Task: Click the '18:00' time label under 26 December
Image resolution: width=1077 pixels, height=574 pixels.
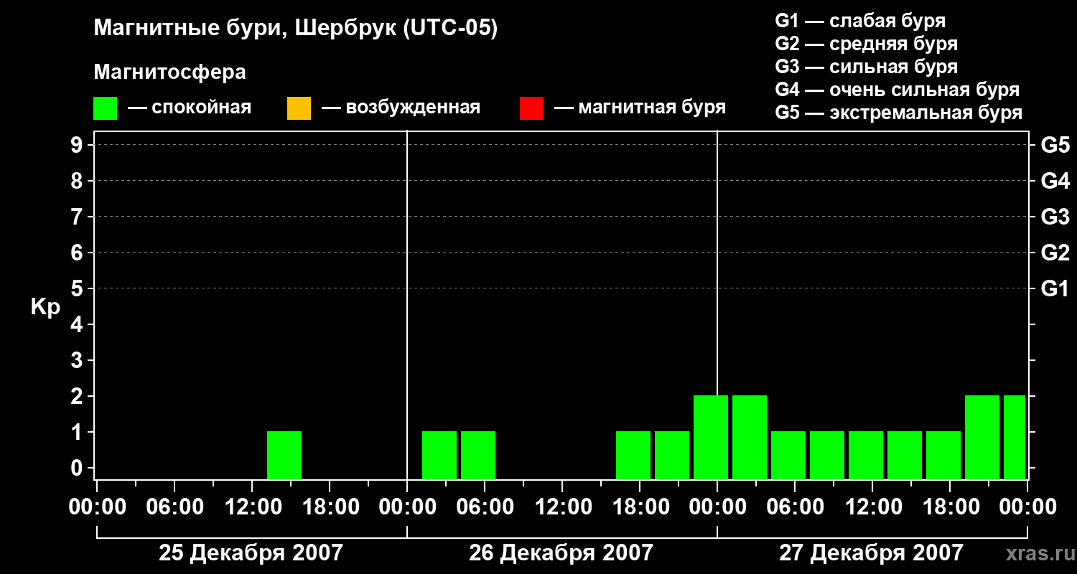Action: pyautogui.click(x=640, y=507)
